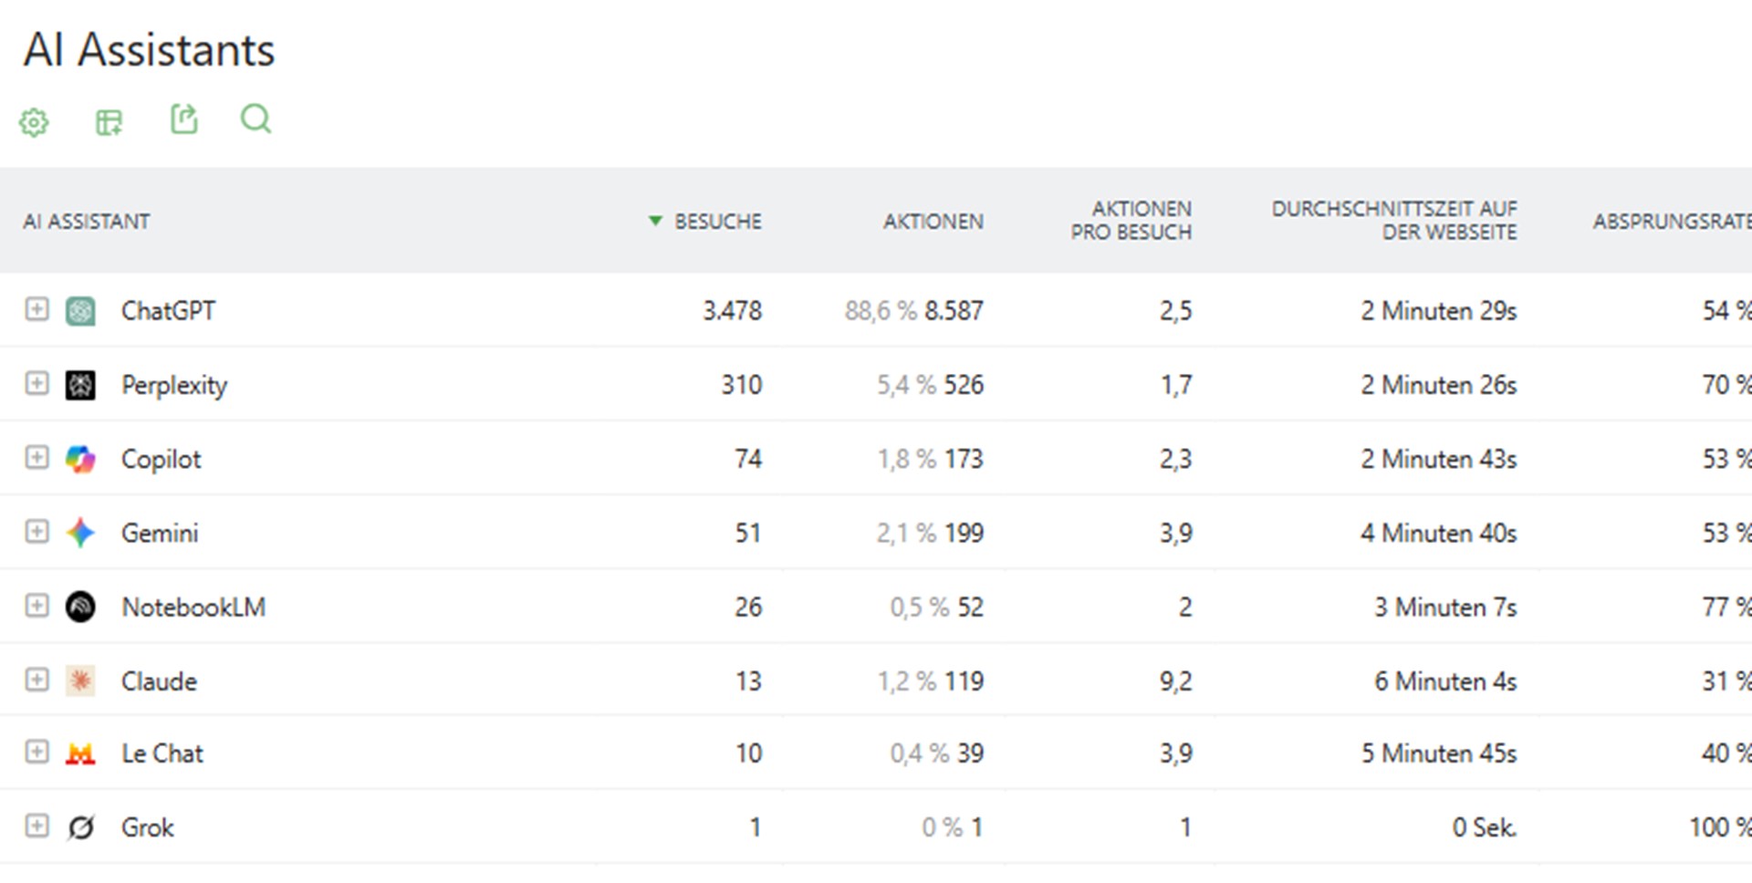1752x883 pixels.
Task: Click the Gemini star logo icon
Action: [80, 533]
